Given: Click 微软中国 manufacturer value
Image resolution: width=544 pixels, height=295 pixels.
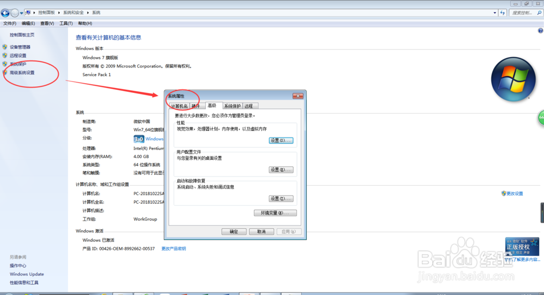Looking at the screenshot, I should pos(141,122).
